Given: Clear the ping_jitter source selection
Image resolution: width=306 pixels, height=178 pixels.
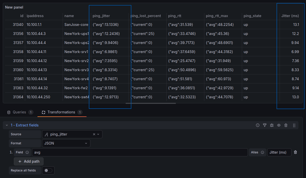Looking at the screenshot, I should [x=94, y=134].
